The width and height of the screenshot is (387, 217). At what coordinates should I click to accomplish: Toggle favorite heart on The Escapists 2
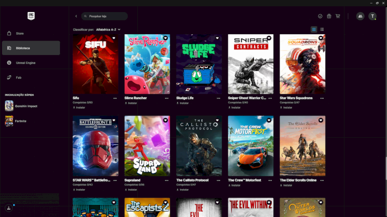coord(165,203)
